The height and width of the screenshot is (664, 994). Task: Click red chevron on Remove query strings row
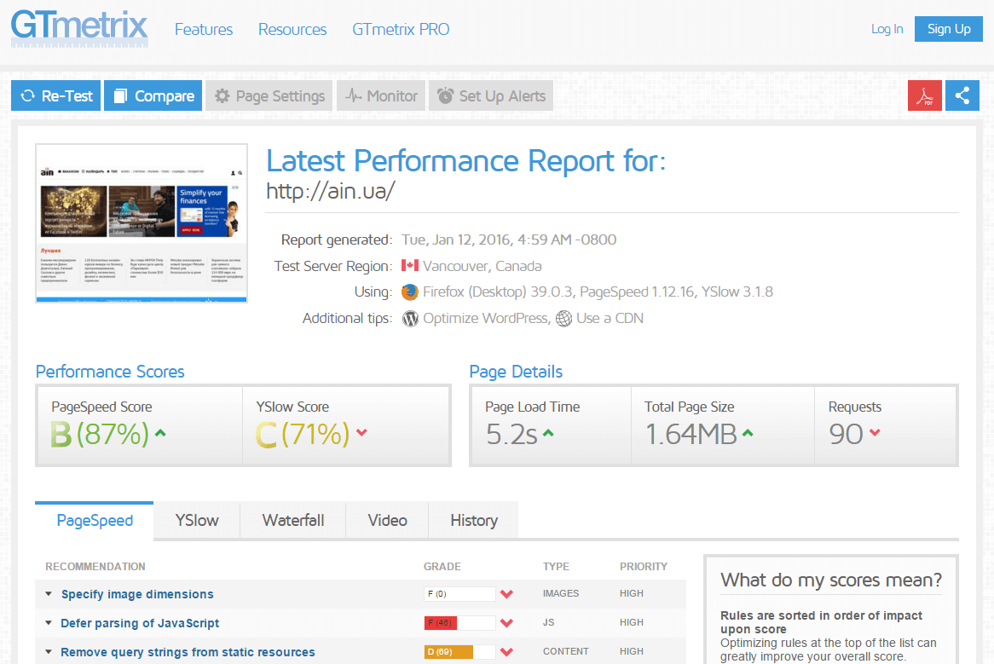click(506, 652)
